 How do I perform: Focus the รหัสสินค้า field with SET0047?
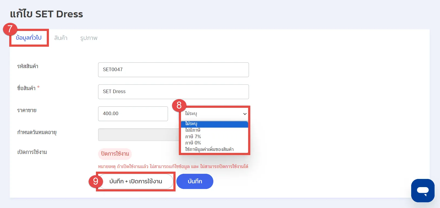[x=173, y=70]
